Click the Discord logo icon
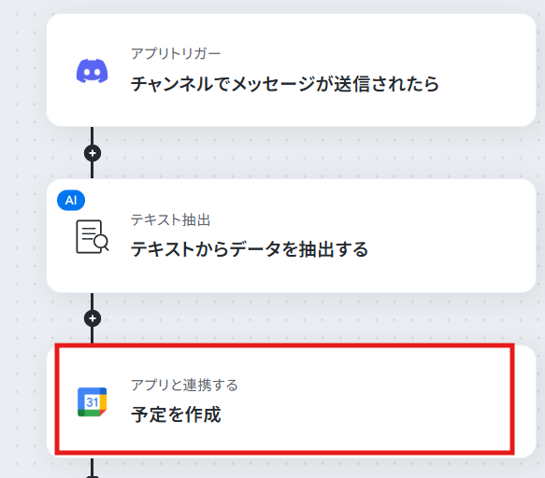545x478 pixels. tap(93, 71)
